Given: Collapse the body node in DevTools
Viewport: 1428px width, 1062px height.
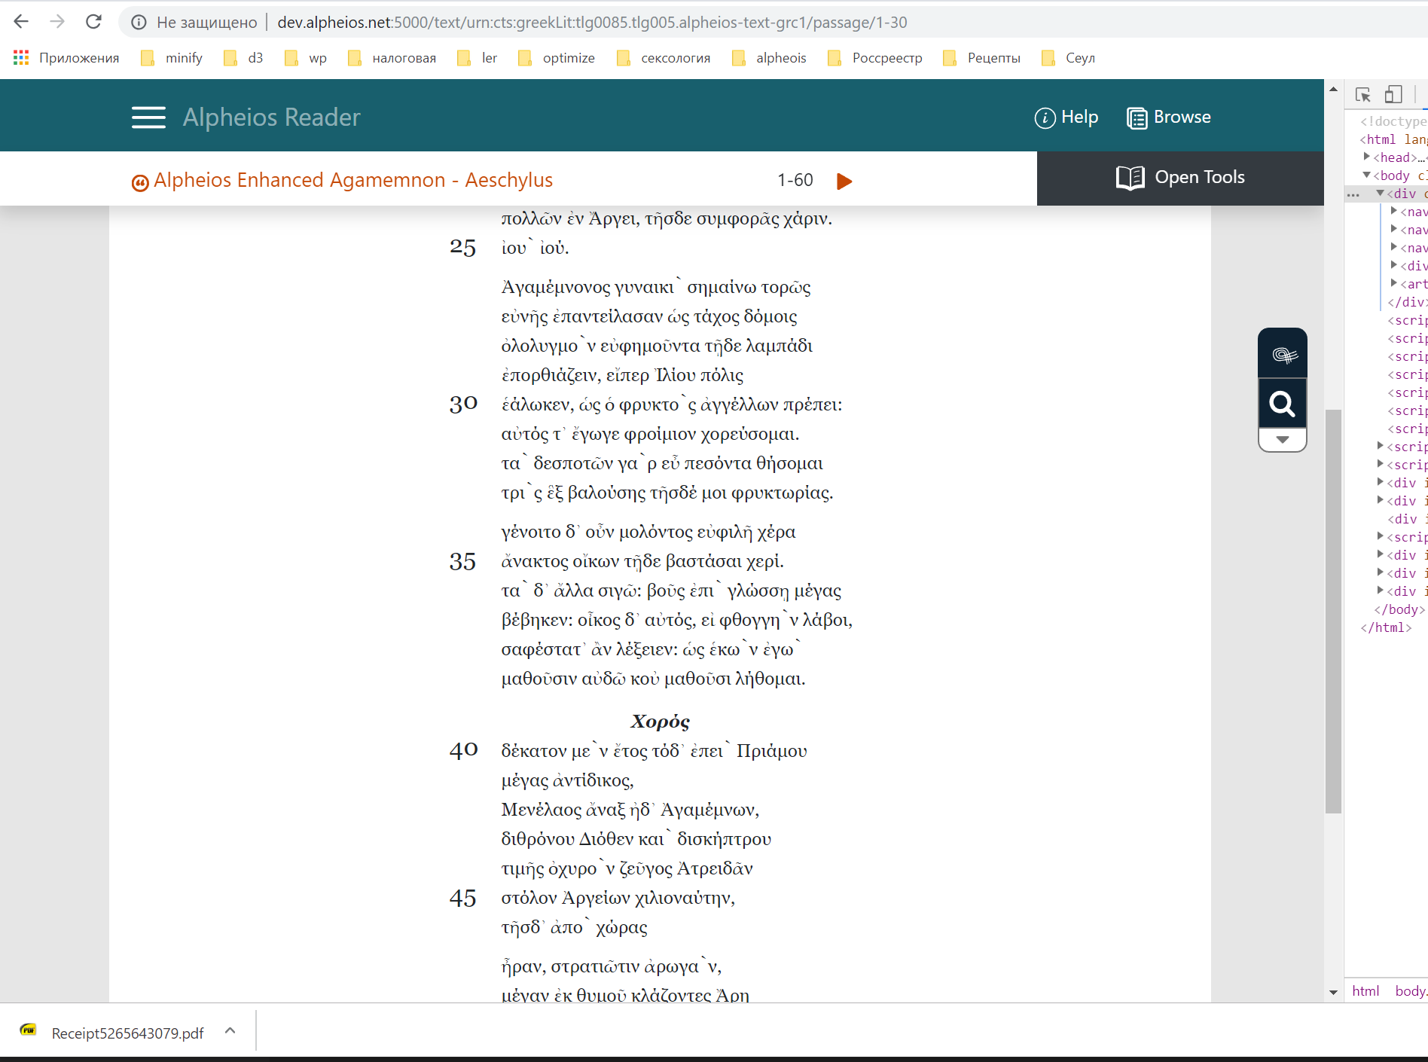Looking at the screenshot, I should click(1365, 175).
